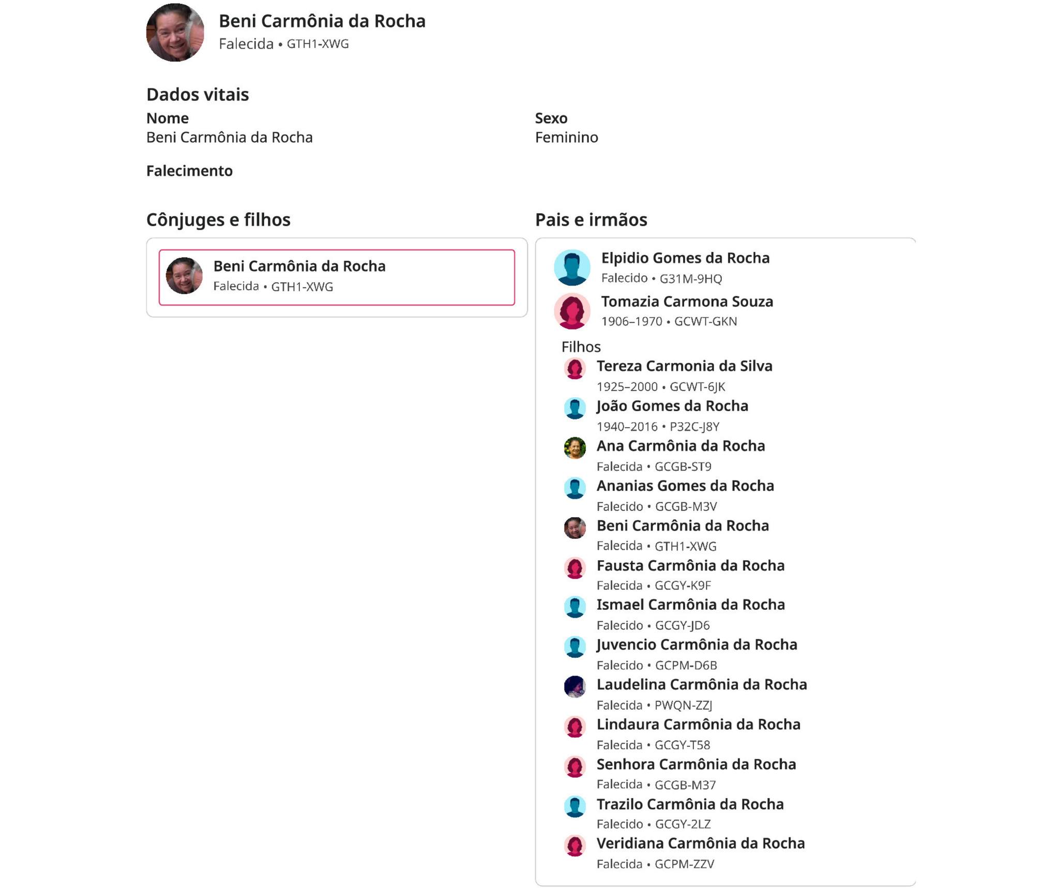Click Beni's photo in the spouse card
Image resolution: width=1059 pixels, height=888 pixels.
point(184,276)
